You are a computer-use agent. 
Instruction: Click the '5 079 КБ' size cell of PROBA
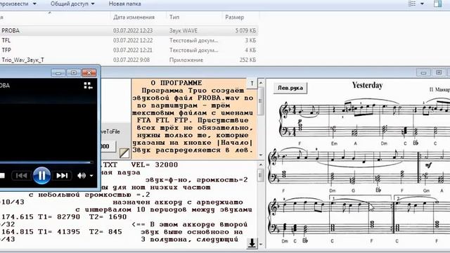245,30
